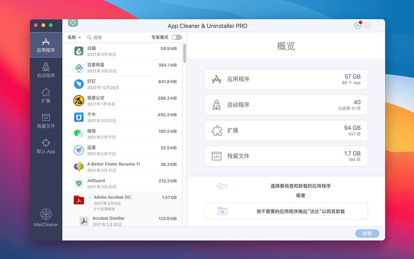Open the 扩展 overview card

tap(286, 131)
